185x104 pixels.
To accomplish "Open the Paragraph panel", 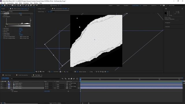I will pyautogui.click(x=168, y=23).
